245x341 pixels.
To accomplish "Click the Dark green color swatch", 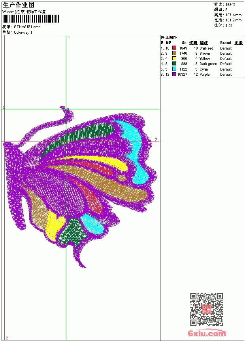I will 174,63.
